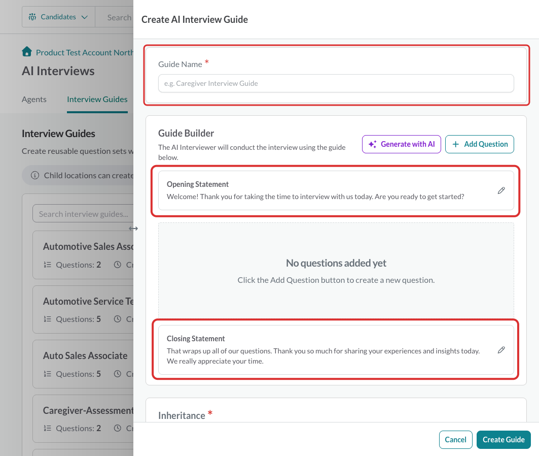Click the Create AI Interview Guide title

(195, 19)
